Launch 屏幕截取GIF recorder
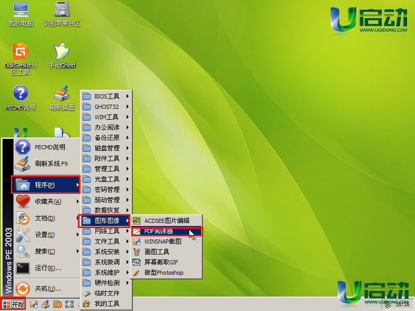This screenshot has width=415, height=311. [x=167, y=262]
